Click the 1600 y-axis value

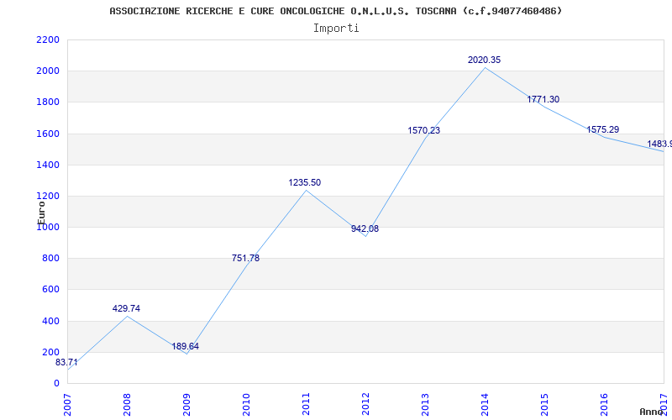click(48, 134)
